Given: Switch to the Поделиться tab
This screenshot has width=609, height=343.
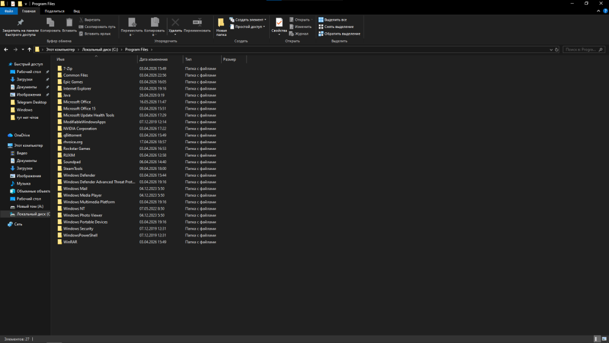Looking at the screenshot, I should pos(54,11).
